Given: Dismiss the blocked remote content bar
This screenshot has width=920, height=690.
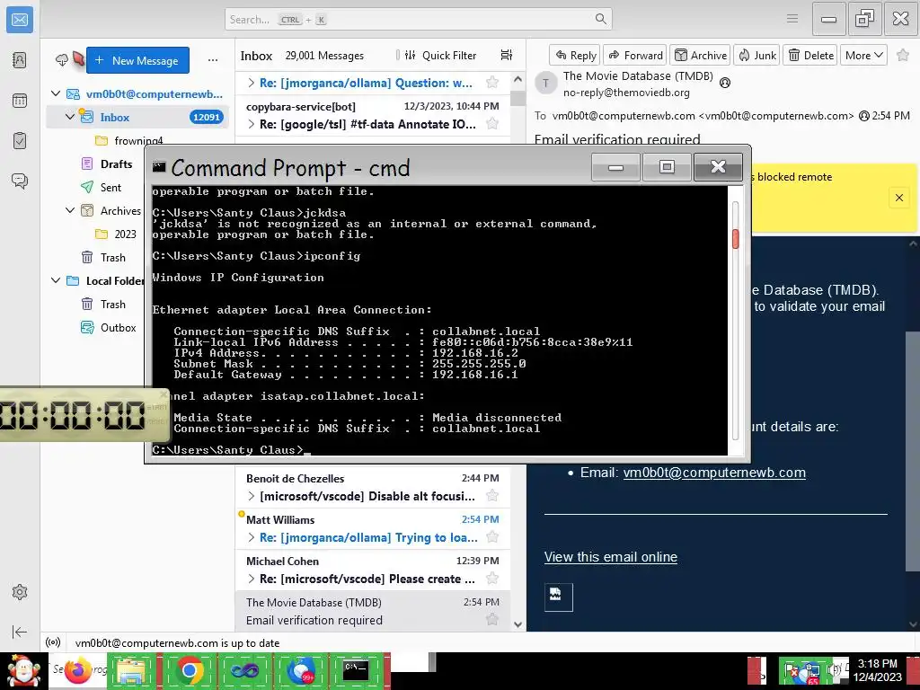Looking at the screenshot, I should coord(898,198).
